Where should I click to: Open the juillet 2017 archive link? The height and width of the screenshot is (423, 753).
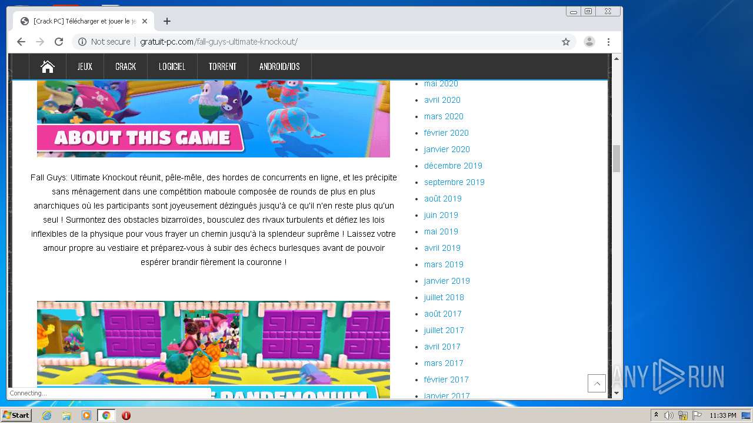pyautogui.click(x=444, y=330)
